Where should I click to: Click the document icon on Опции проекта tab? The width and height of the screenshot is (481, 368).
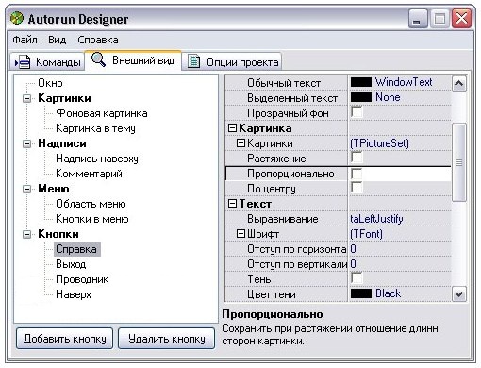coord(193,61)
